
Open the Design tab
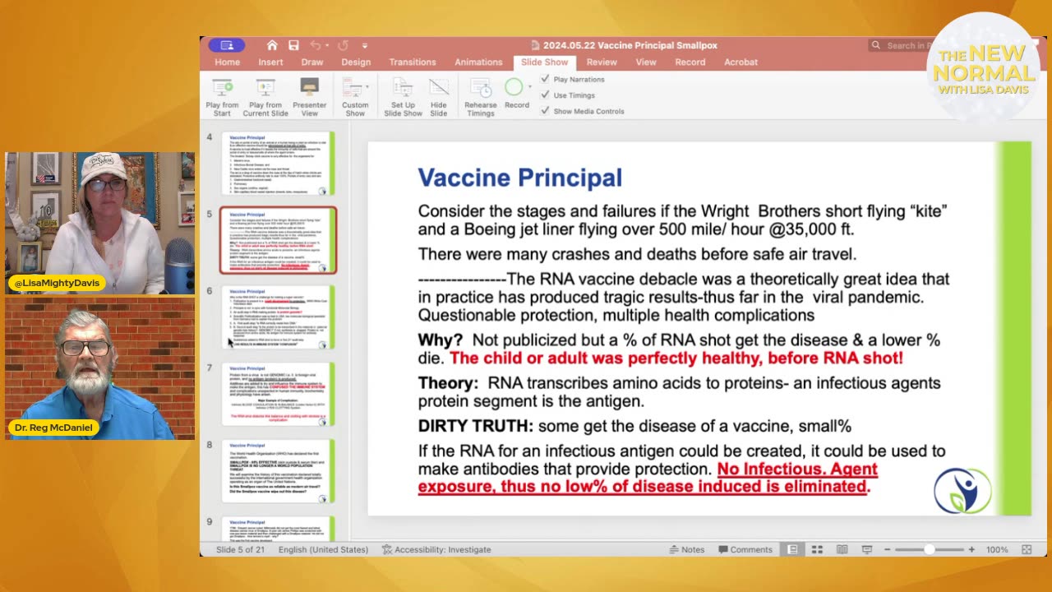(356, 62)
